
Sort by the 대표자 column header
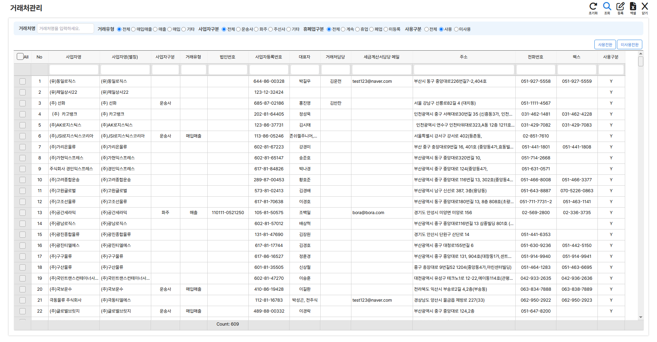pyautogui.click(x=305, y=57)
